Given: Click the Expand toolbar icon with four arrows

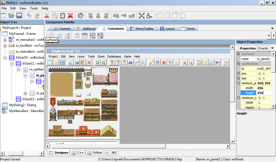Looking at the screenshot, I should point(142,16).
